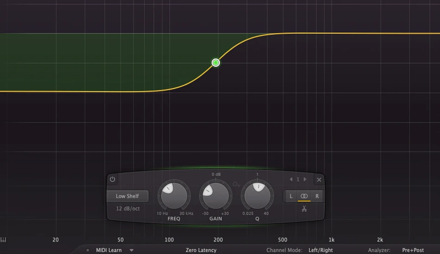Click the Pre+Post analyzer setting
This screenshot has height=254, width=440.
(413, 250)
